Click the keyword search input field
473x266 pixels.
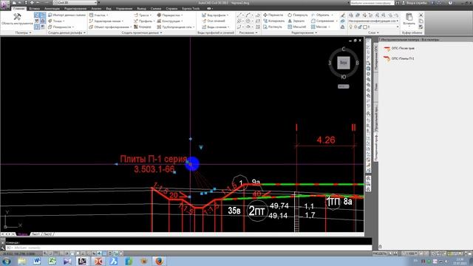click(x=372, y=3)
